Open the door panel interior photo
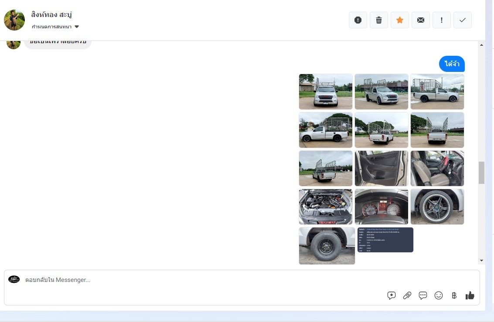 382,168
